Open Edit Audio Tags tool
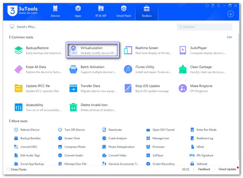 tap(27, 155)
